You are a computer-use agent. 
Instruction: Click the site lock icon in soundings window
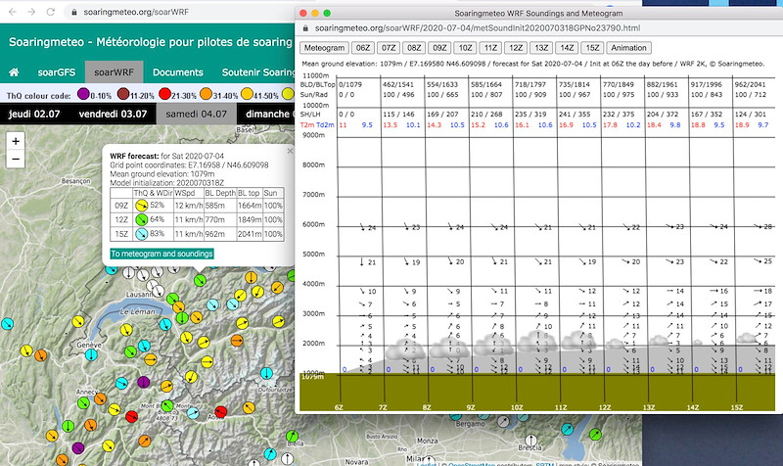tap(305, 28)
